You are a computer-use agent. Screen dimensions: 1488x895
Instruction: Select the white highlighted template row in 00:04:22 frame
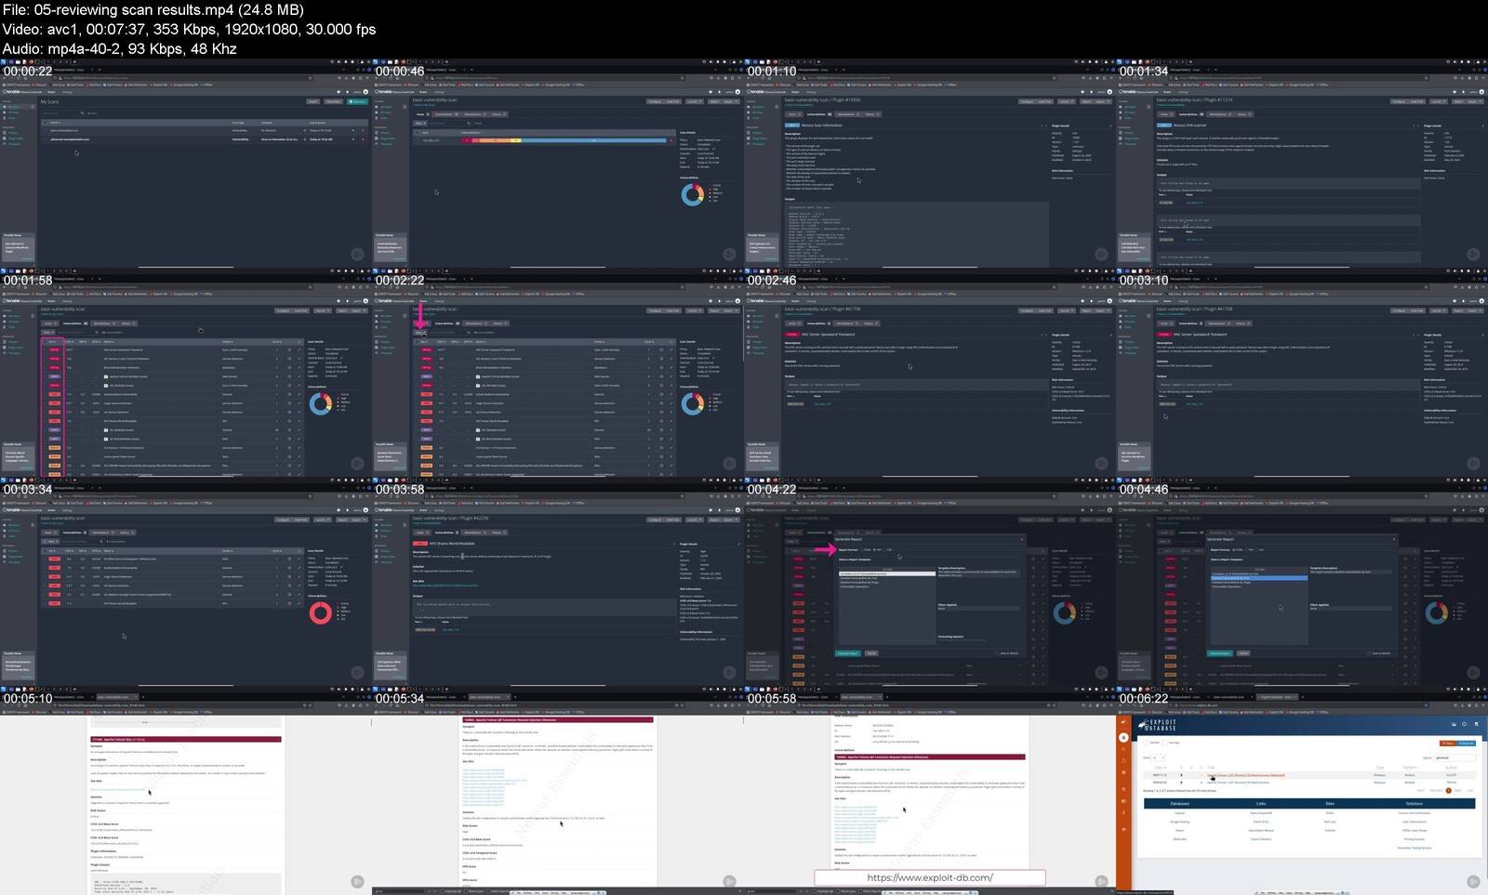(x=887, y=573)
